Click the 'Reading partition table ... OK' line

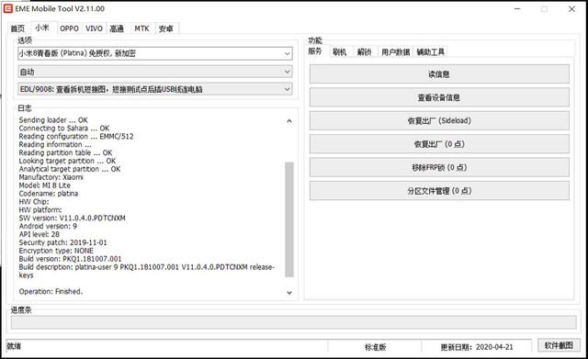click(65, 152)
